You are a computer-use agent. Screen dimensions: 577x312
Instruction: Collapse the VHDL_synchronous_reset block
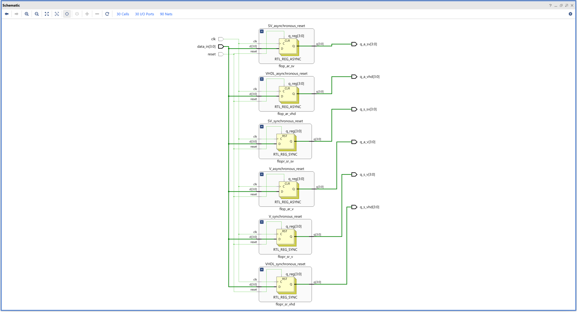262,270
